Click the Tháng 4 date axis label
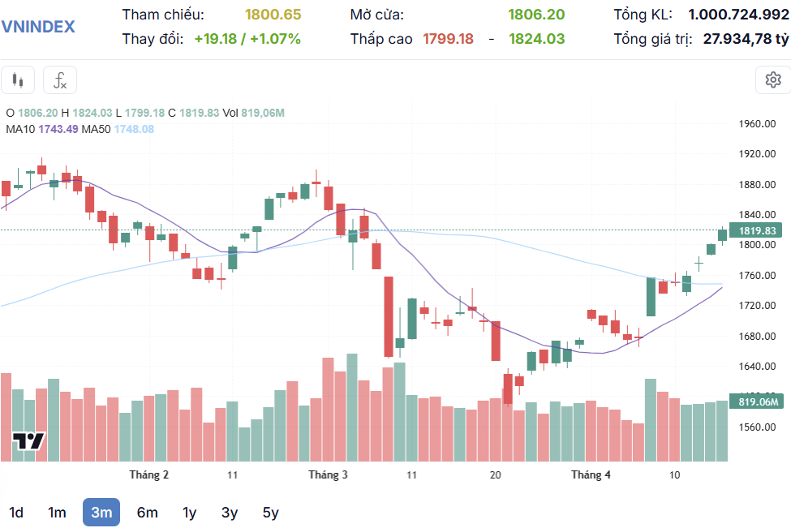 [591, 474]
